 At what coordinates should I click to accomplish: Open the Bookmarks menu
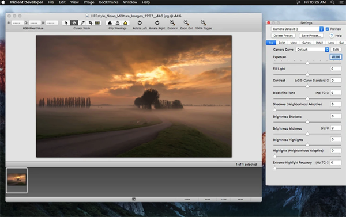pos(108,2)
